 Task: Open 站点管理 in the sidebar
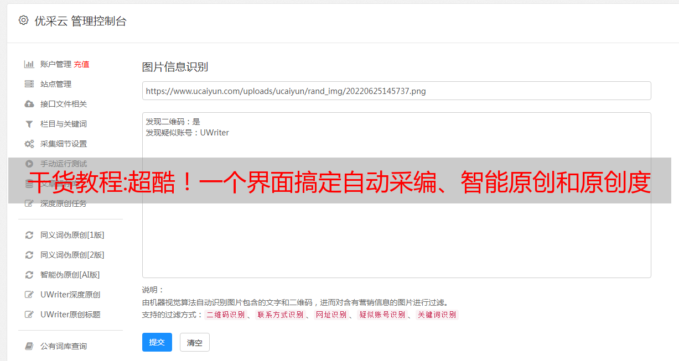click(x=56, y=84)
